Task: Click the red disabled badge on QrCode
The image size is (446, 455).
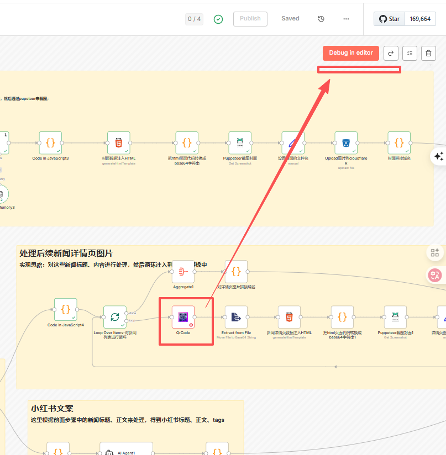Action: [x=191, y=324]
